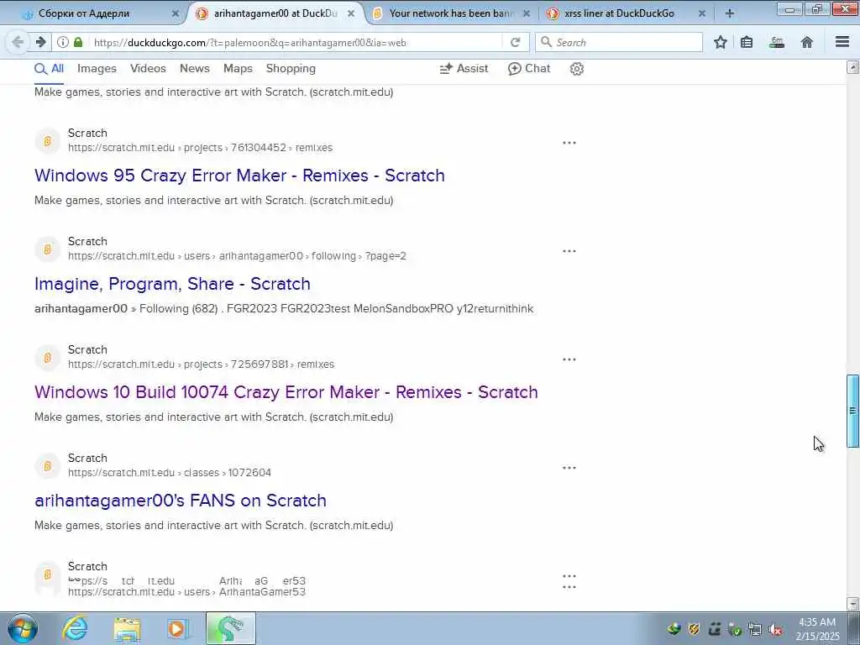Click the muted volume tray icon
The height and width of the screenshot is (645, 860).
775,629
